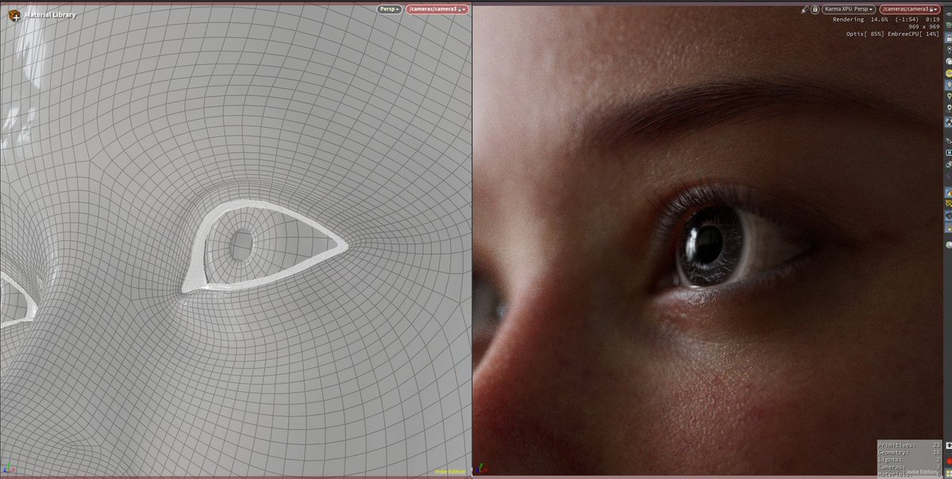This screenshot has width=952, height=479.
Task: Click the Rendering 14.6% progress text
Action: pos(859,19)
